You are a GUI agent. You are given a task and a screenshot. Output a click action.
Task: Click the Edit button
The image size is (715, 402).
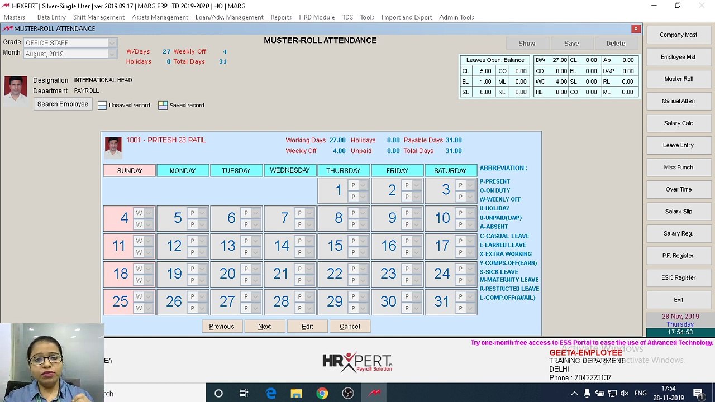pos(307,327)
